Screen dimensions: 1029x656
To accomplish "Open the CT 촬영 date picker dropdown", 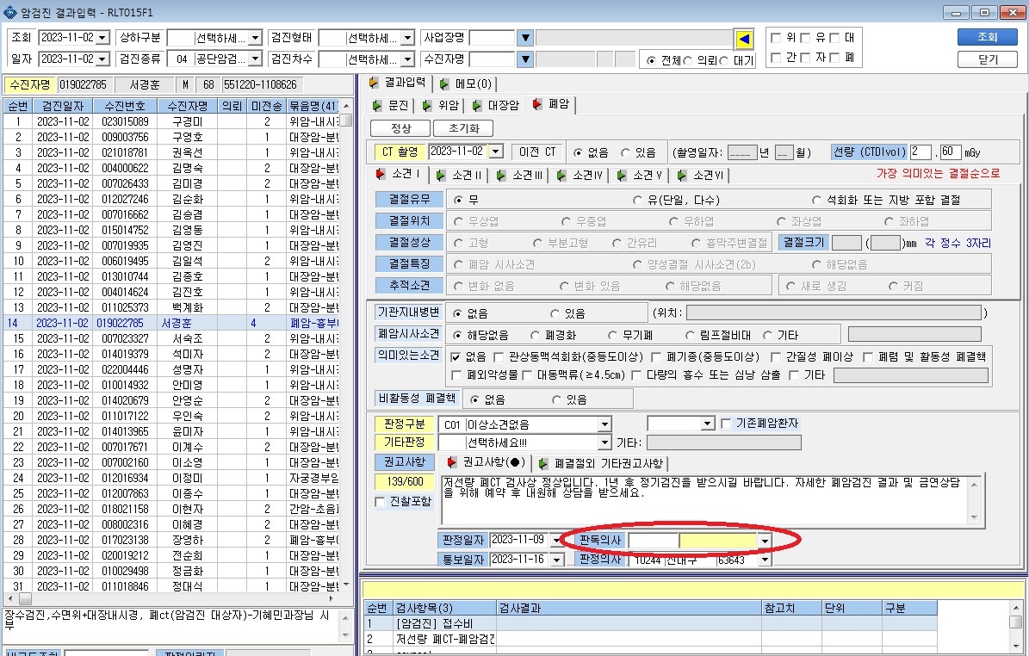I will [497, 152].
